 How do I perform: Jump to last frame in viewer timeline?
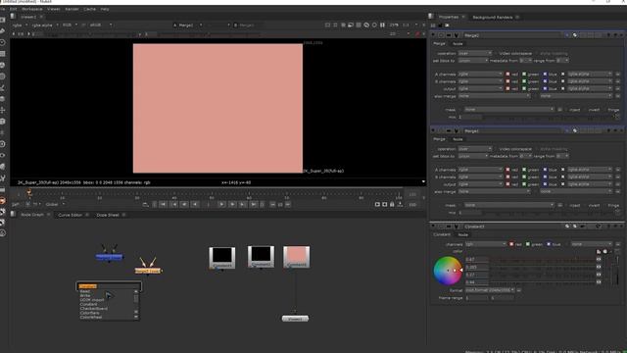tap(254, 205)
